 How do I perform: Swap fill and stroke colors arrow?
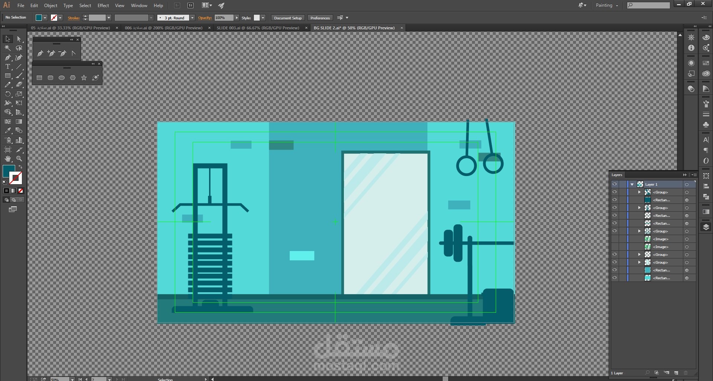(20, 167)
